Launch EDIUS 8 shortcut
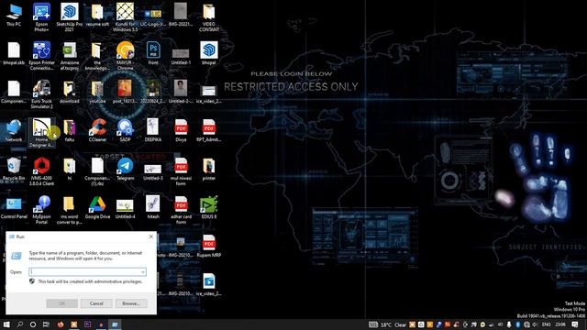 coord(209,208)
